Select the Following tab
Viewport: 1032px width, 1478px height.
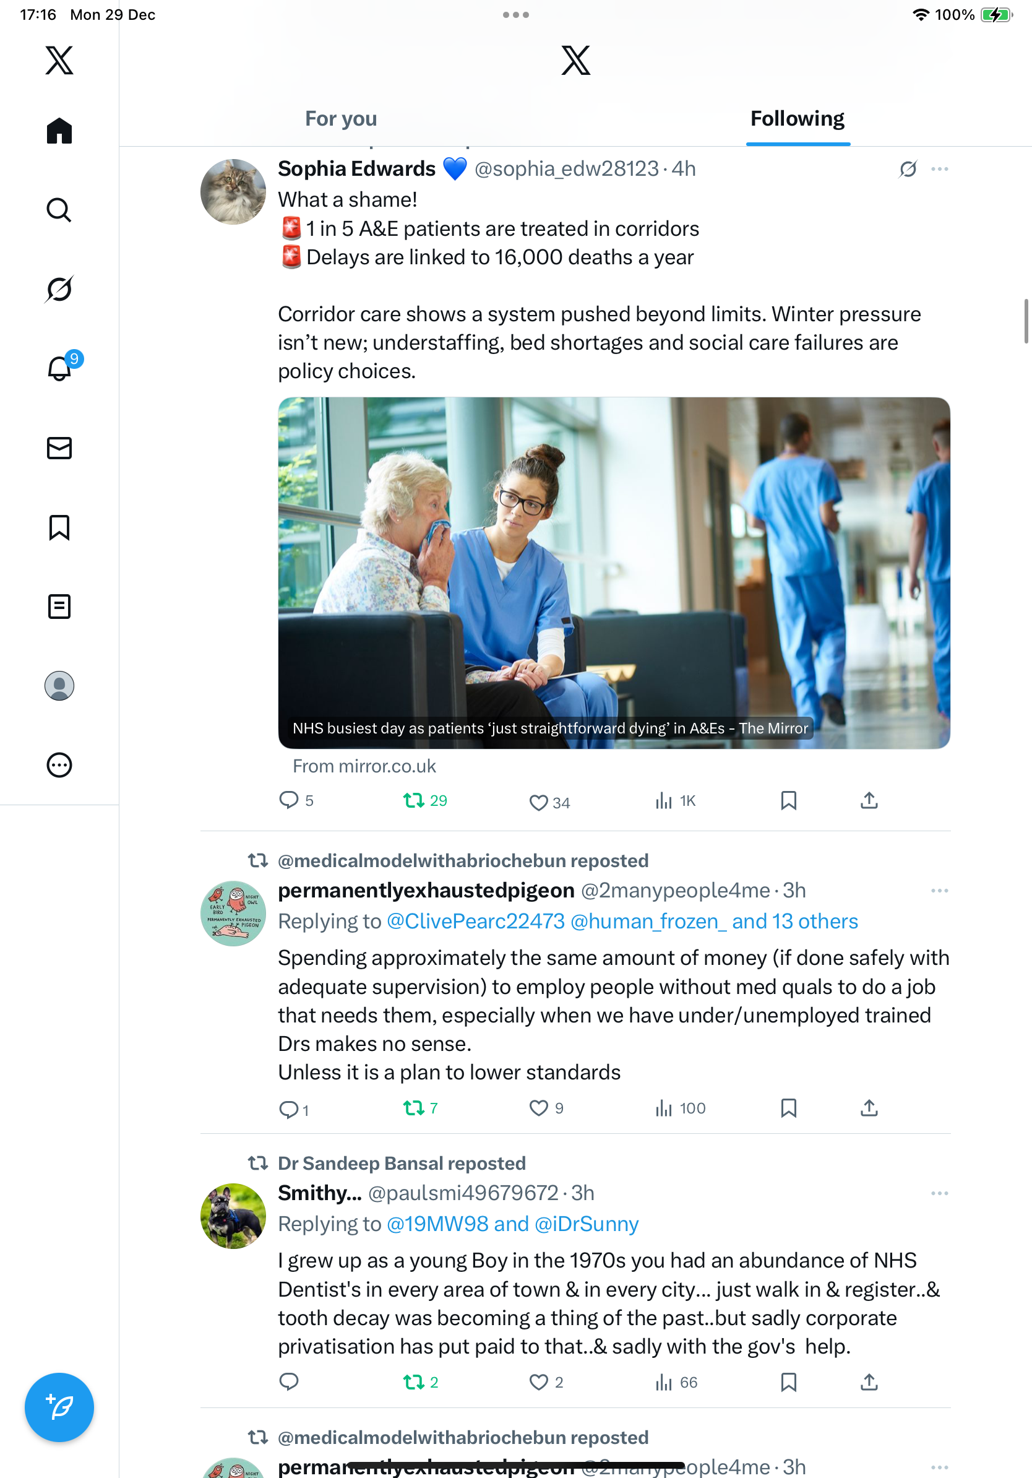click(798, 118)
